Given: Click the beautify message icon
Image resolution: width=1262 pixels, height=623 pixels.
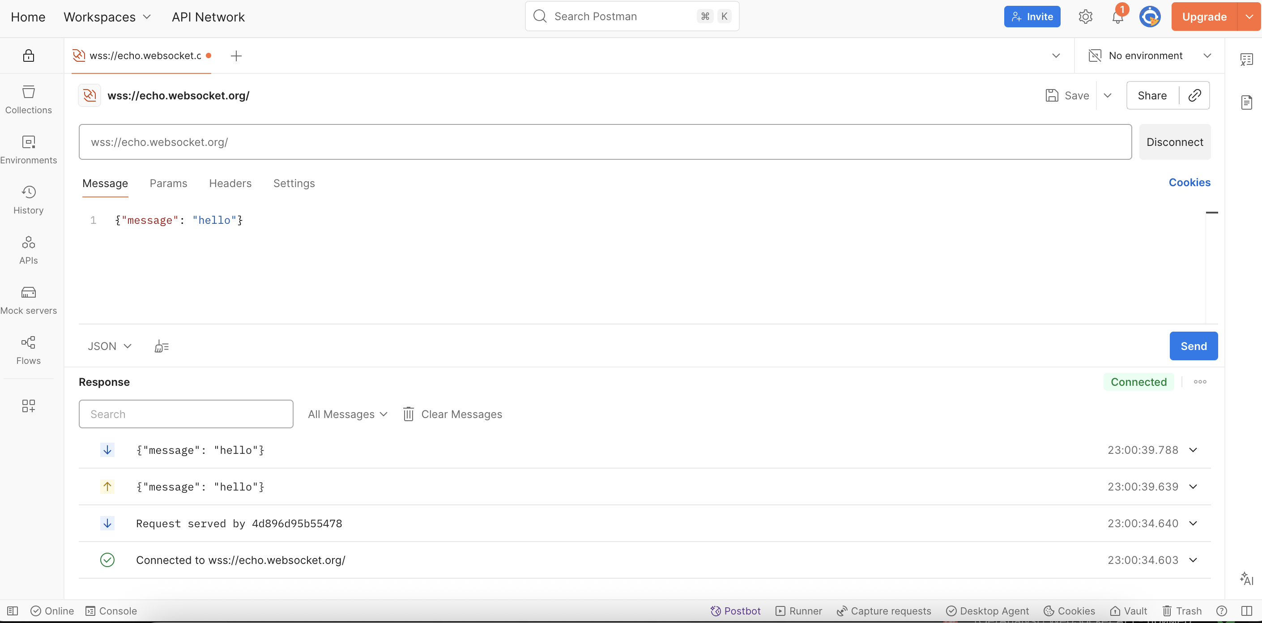Looking at the screenshot, I should pyautogui.click(x=162, y=346).
